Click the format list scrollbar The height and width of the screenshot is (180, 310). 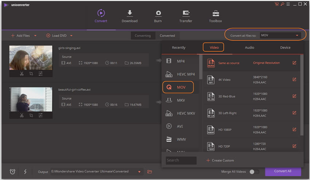pos(201,67)
